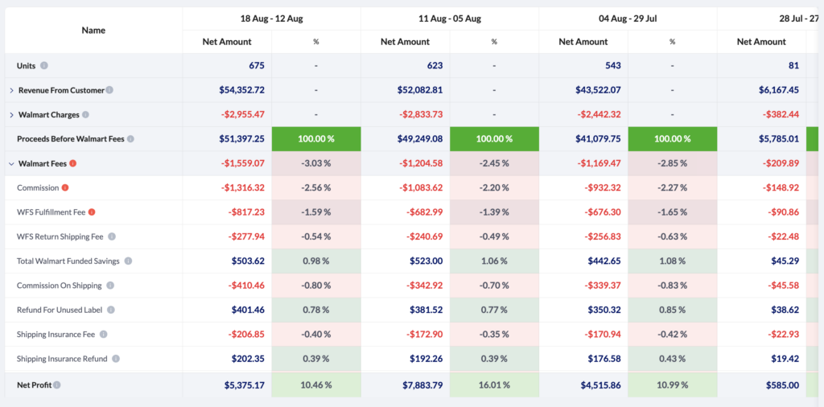Show info for Total Walmart Funded Savings
Viewport: 824px width, 407px height.
tap(128, 261)
